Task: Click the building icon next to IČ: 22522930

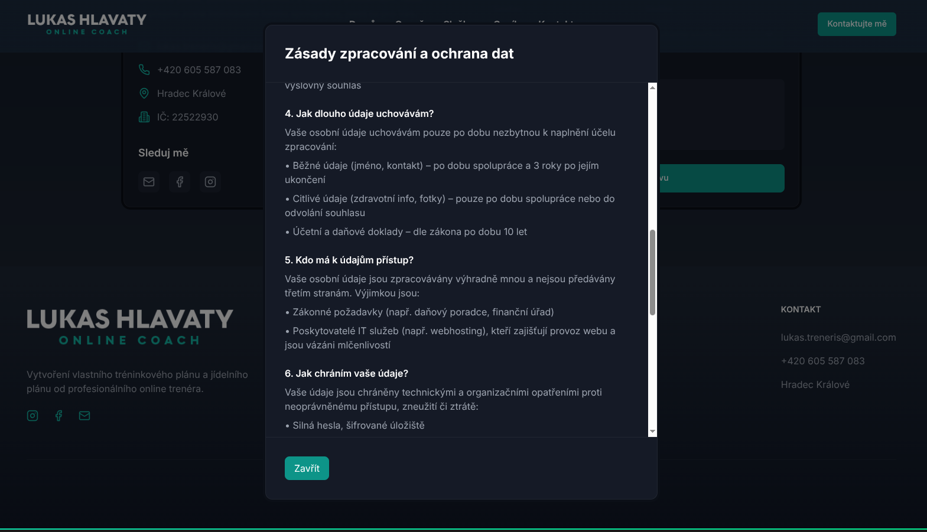Action: [x=144, y=117]
